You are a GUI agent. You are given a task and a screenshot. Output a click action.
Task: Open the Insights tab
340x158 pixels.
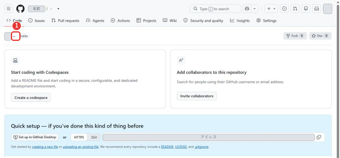pyautogui.click(x=240, y=20)
